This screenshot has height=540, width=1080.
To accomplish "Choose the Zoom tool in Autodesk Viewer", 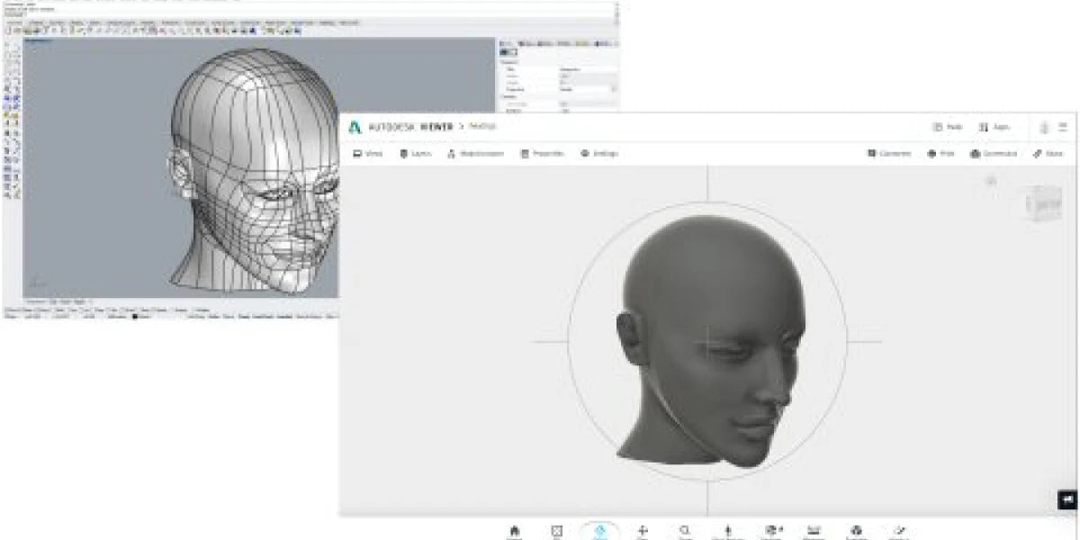I will (x=685, y=531).
